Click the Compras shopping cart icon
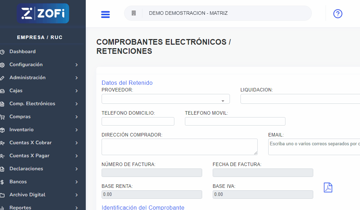 (x=2, y=117)
